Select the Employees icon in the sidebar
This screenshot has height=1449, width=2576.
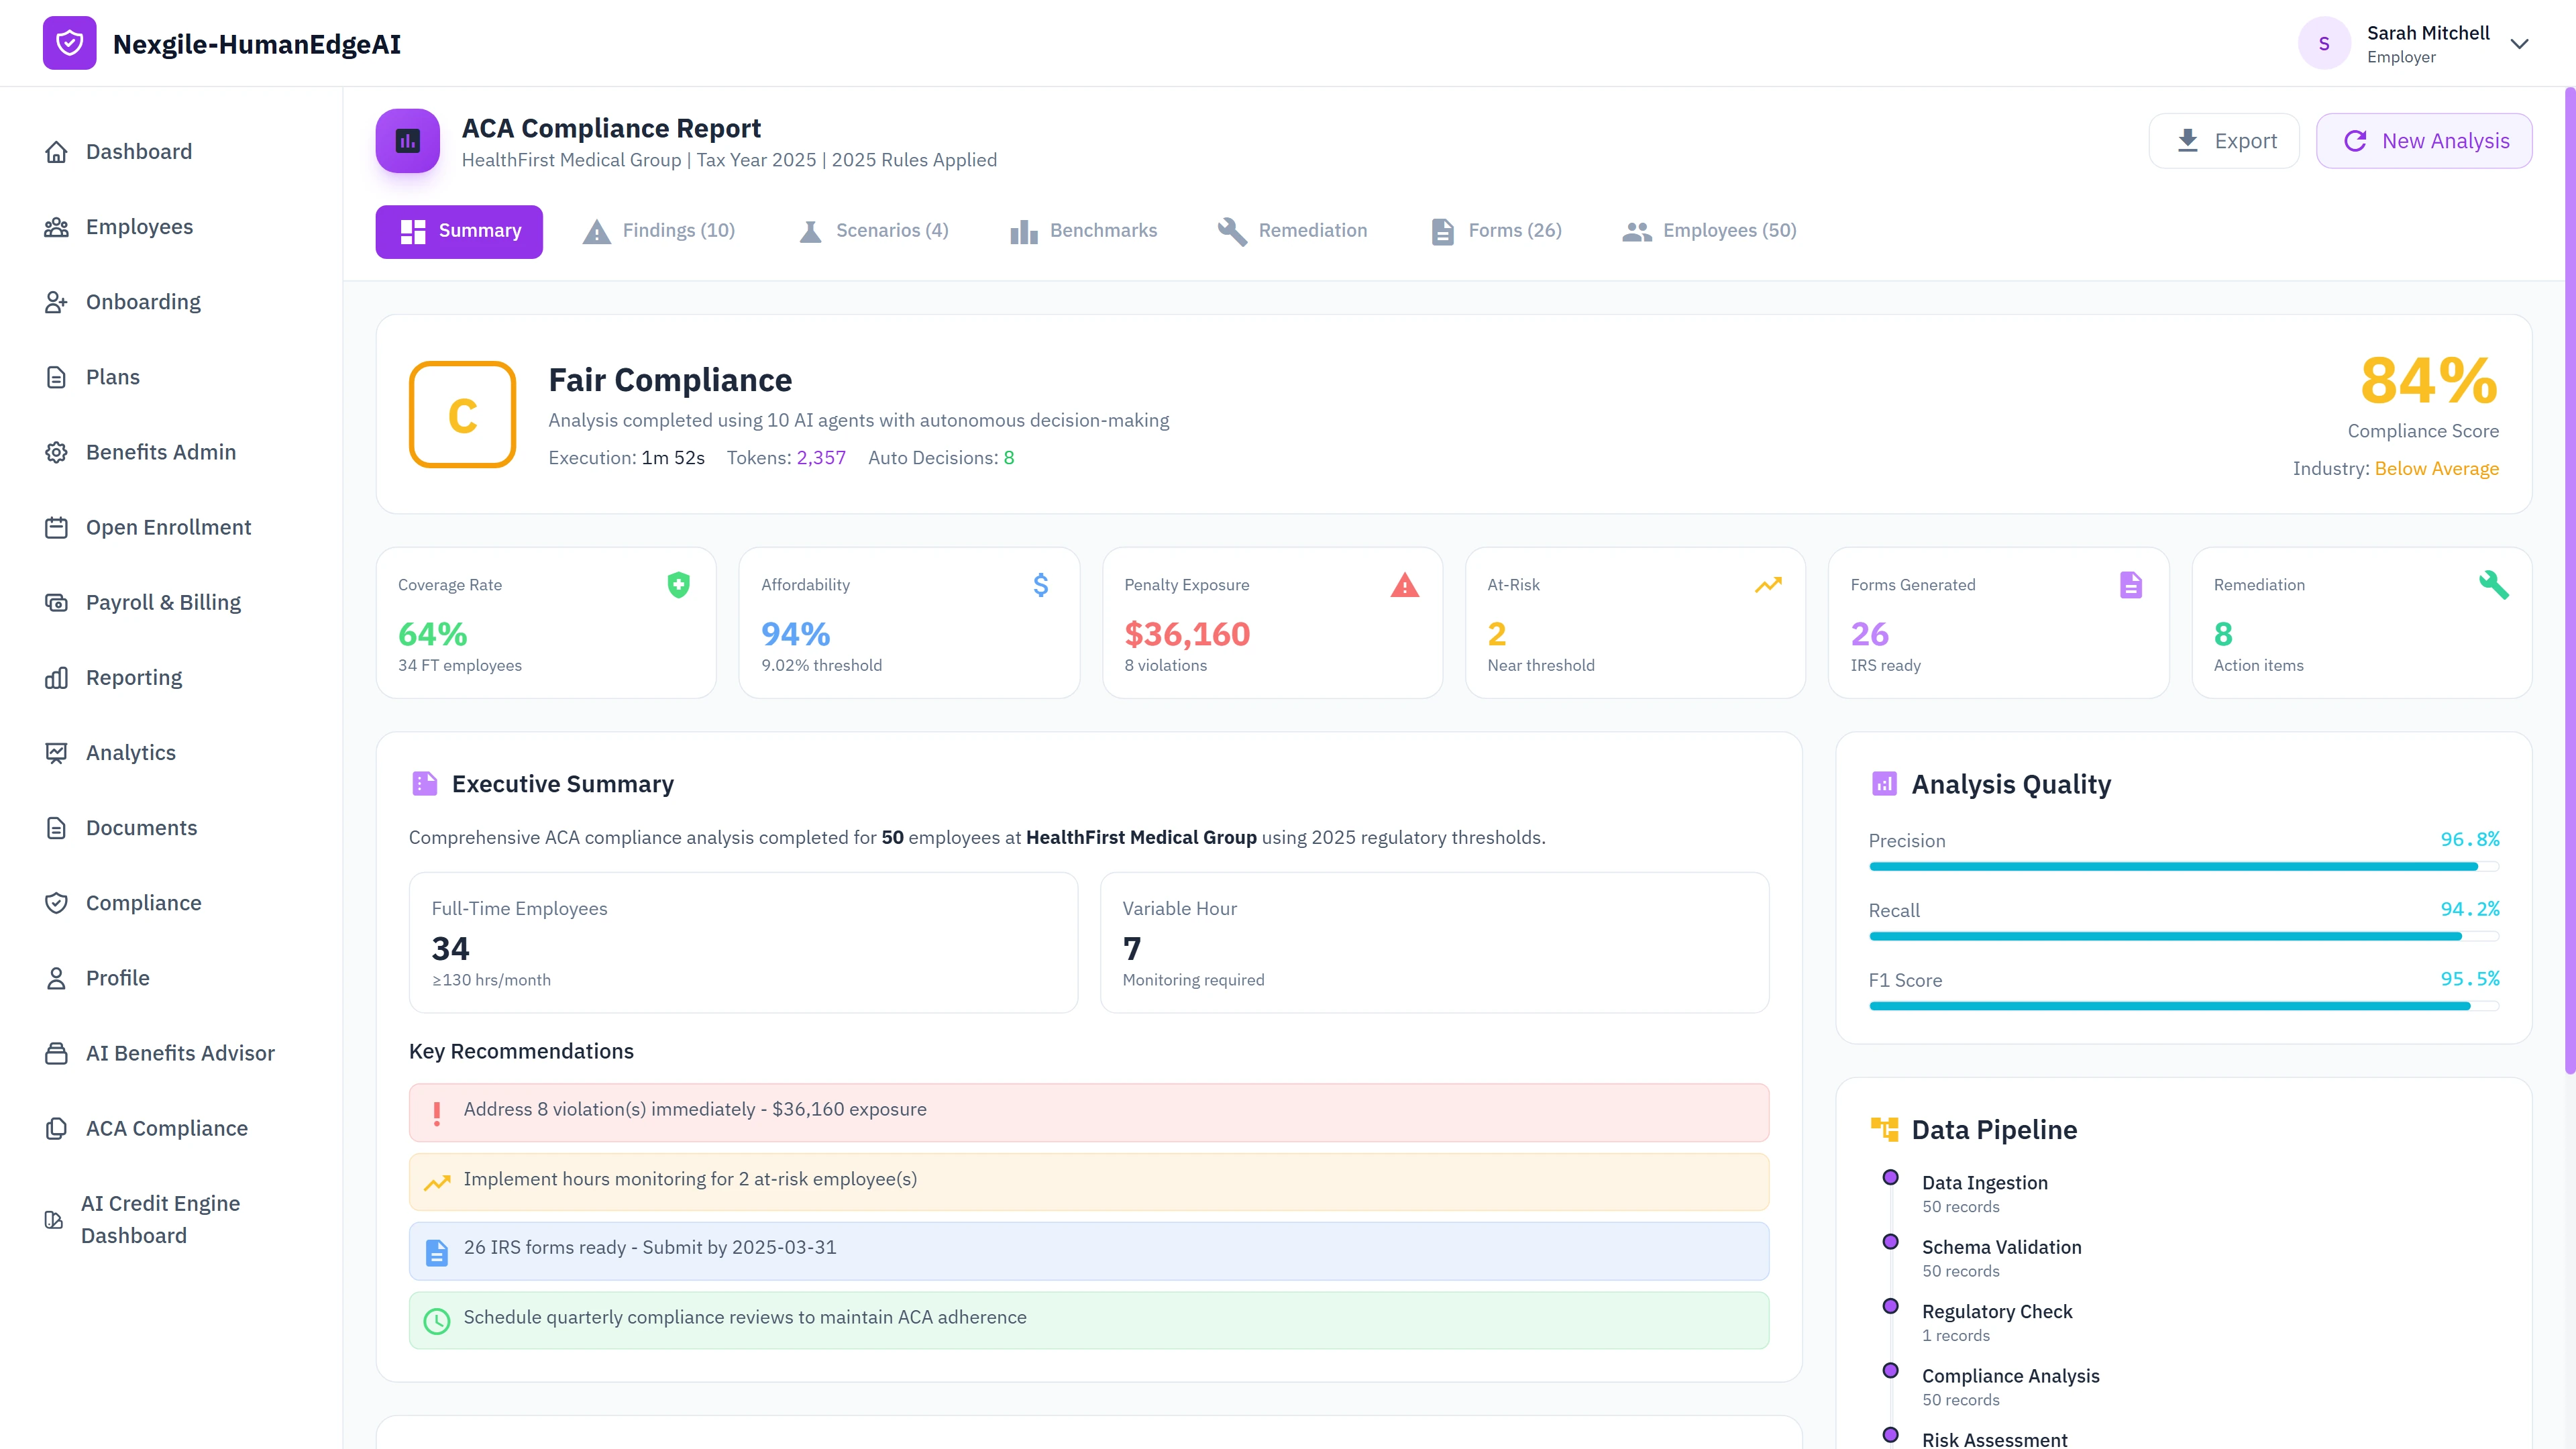tap(57, 226)
